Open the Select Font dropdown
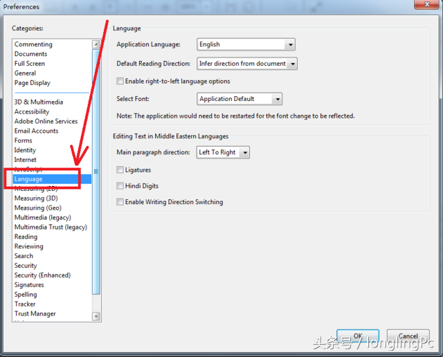This screenshot has height=357, width=443. pos(239,99)
